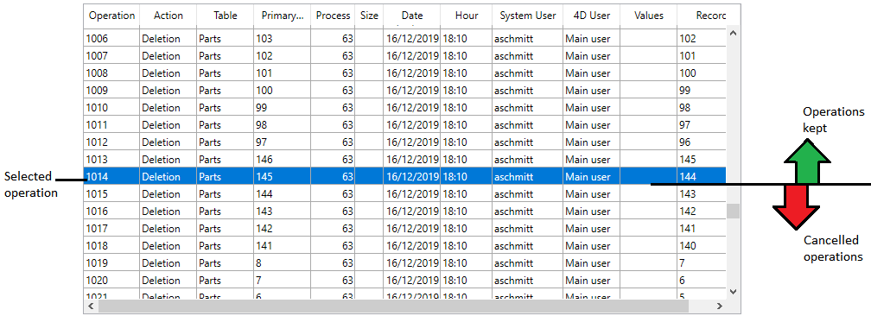Viewport: 871px width, 316px height.
Task: Click the vertical scrollbar up arrow
Action: [733, 34]
